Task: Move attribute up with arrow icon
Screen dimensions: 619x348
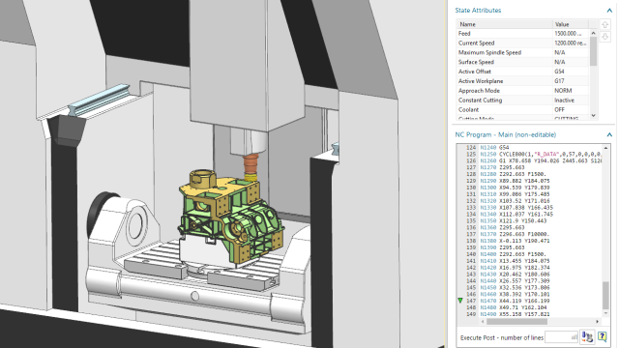Action: [x=604, y=24]
